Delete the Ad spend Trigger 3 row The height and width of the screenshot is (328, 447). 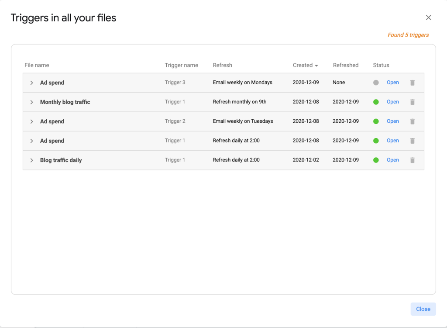[412, 83]
